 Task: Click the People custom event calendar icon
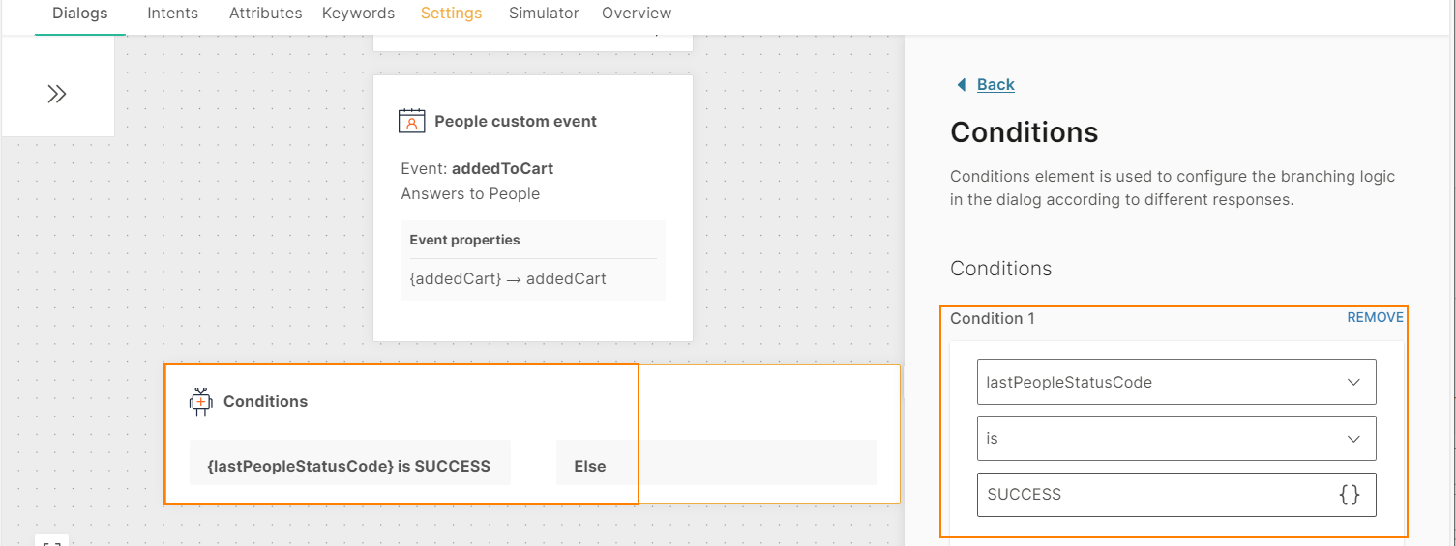(412, 121)
